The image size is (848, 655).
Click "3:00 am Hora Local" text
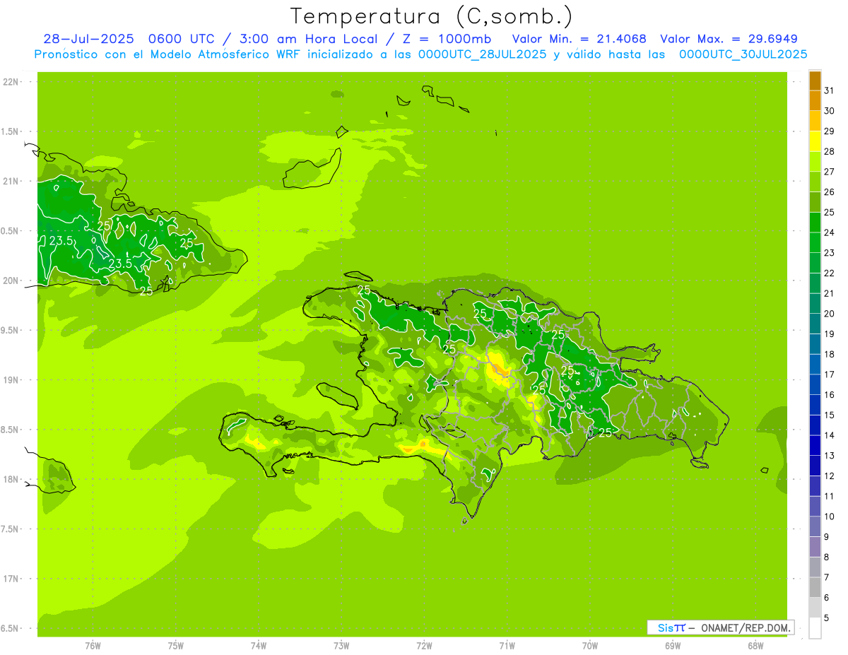(308, 39)
